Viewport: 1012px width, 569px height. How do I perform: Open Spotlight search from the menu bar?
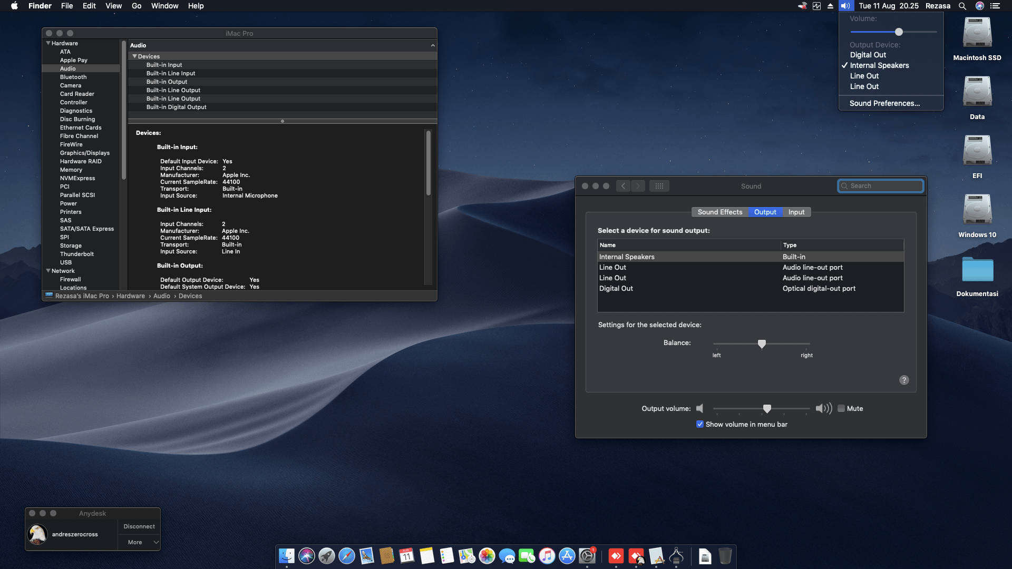click(962, 6)
